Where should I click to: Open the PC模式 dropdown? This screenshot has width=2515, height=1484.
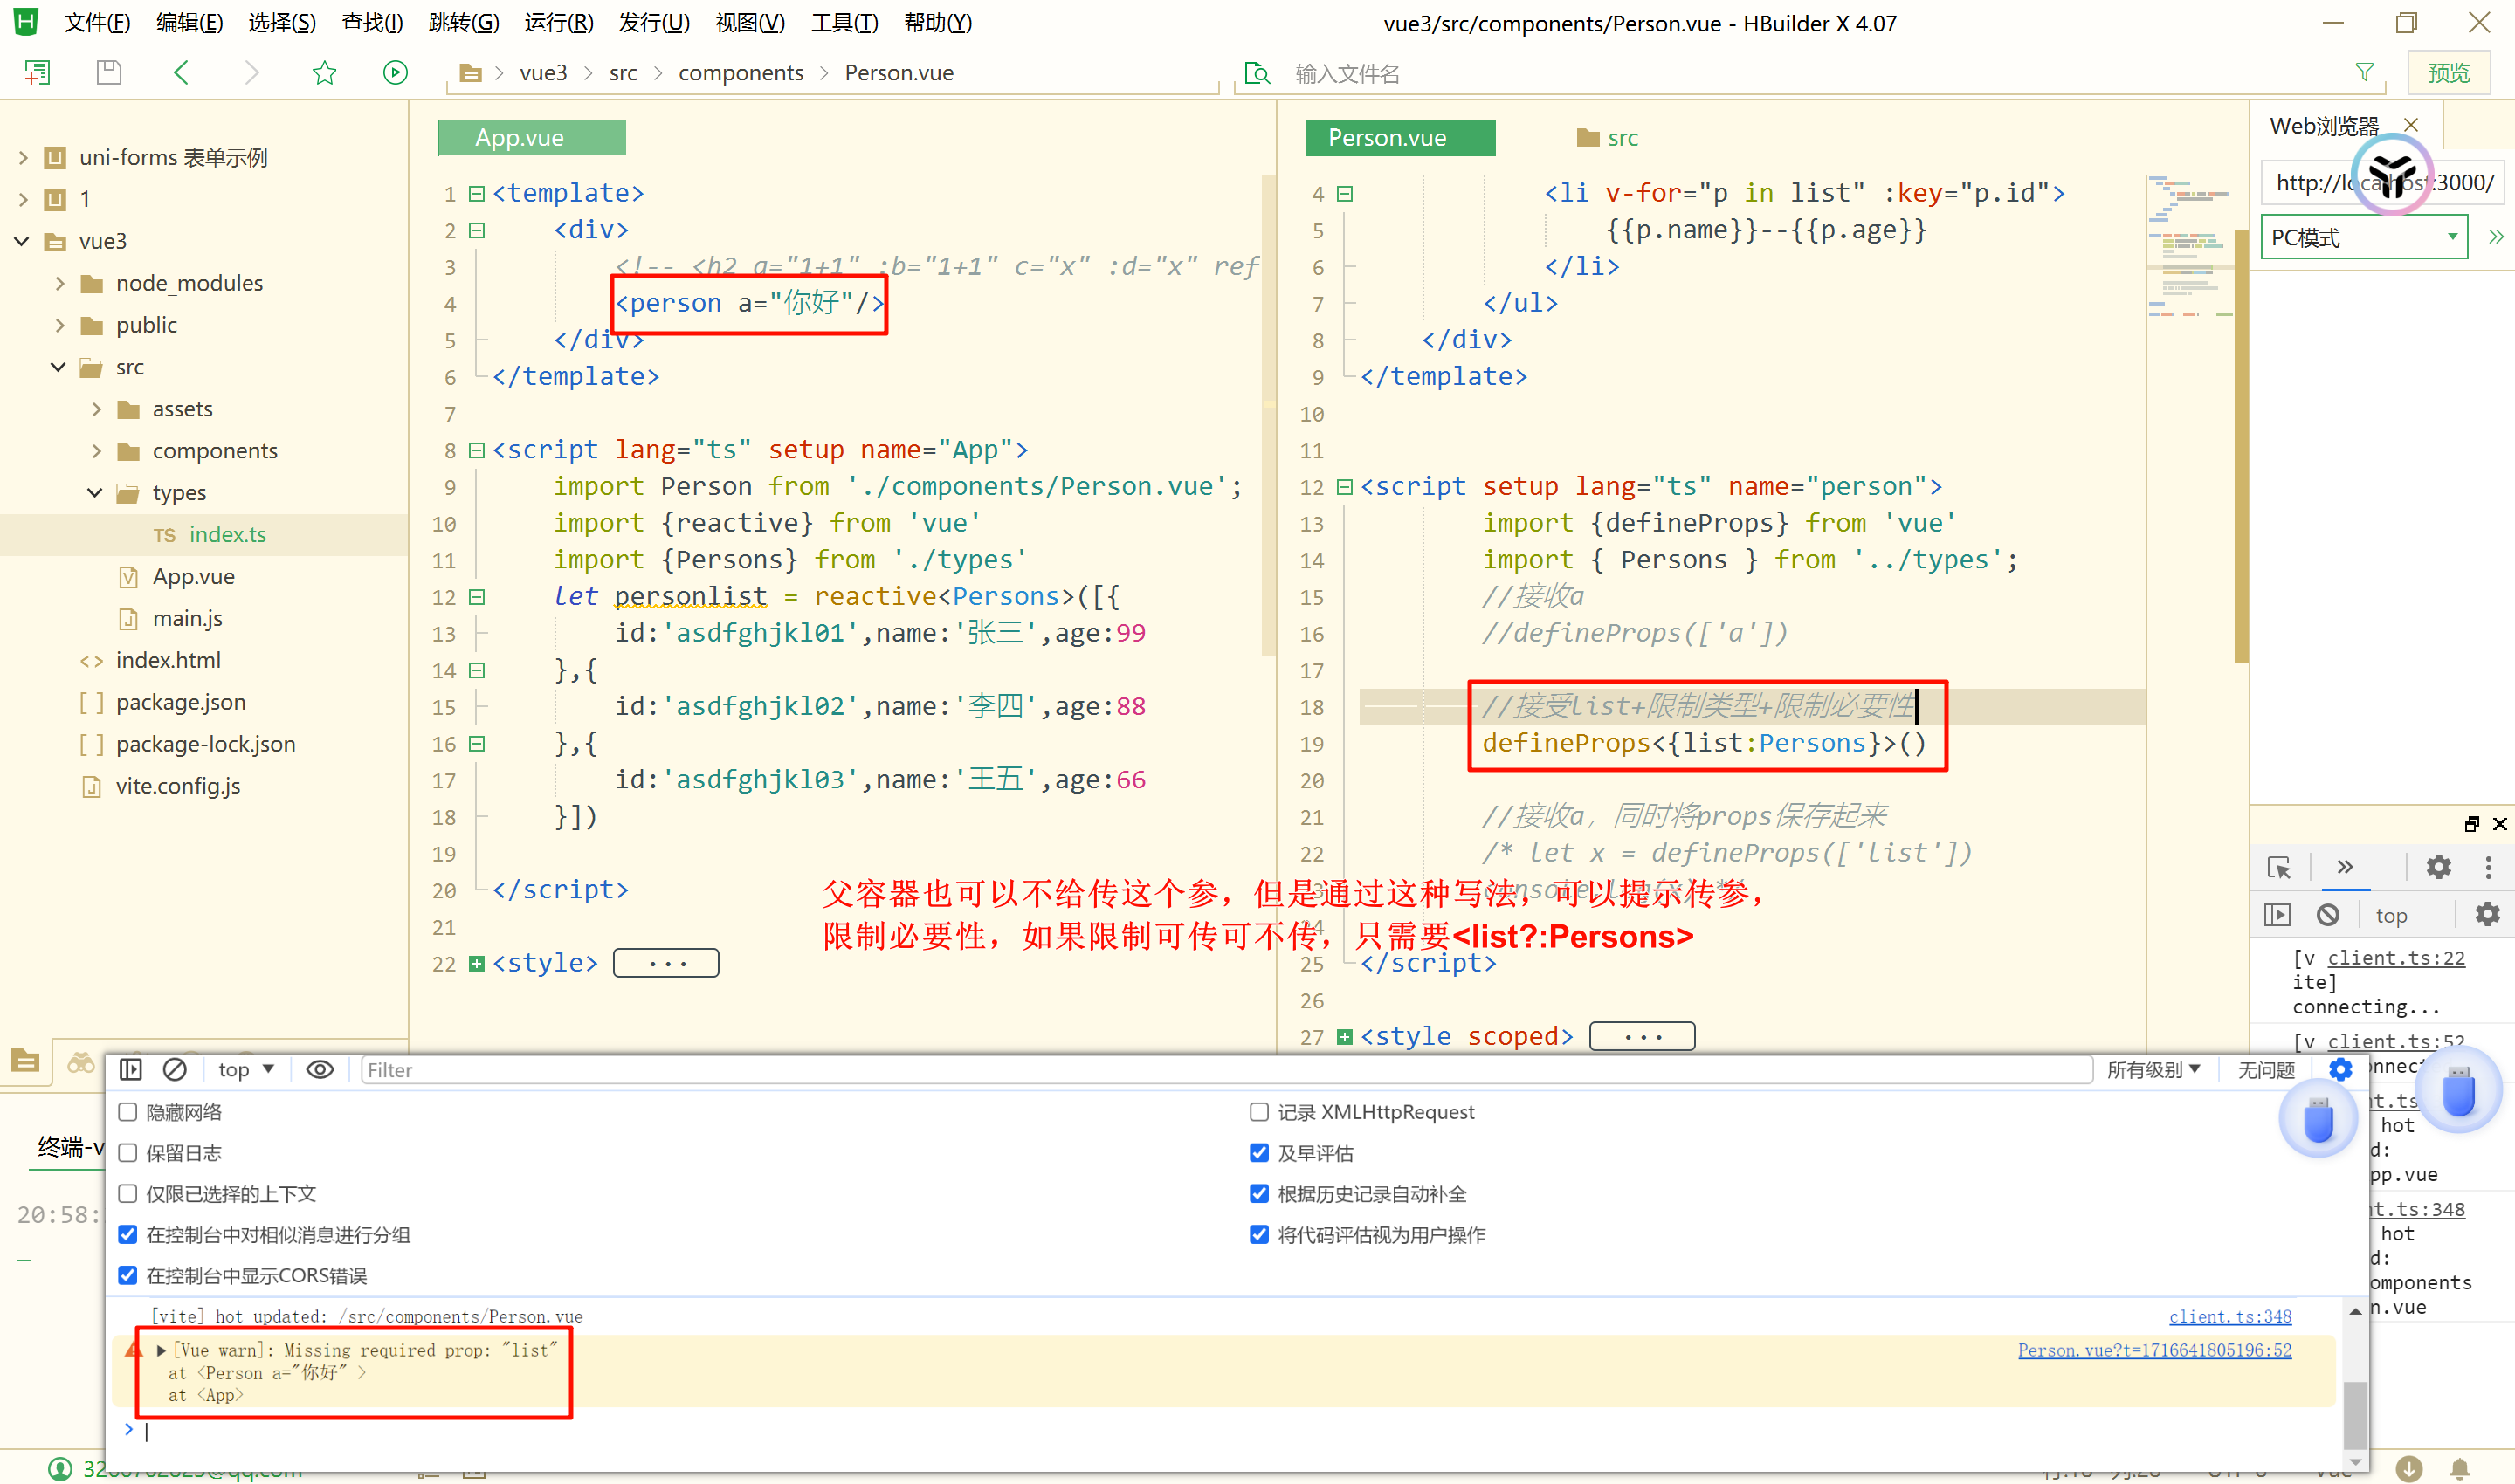point(2363,238)
